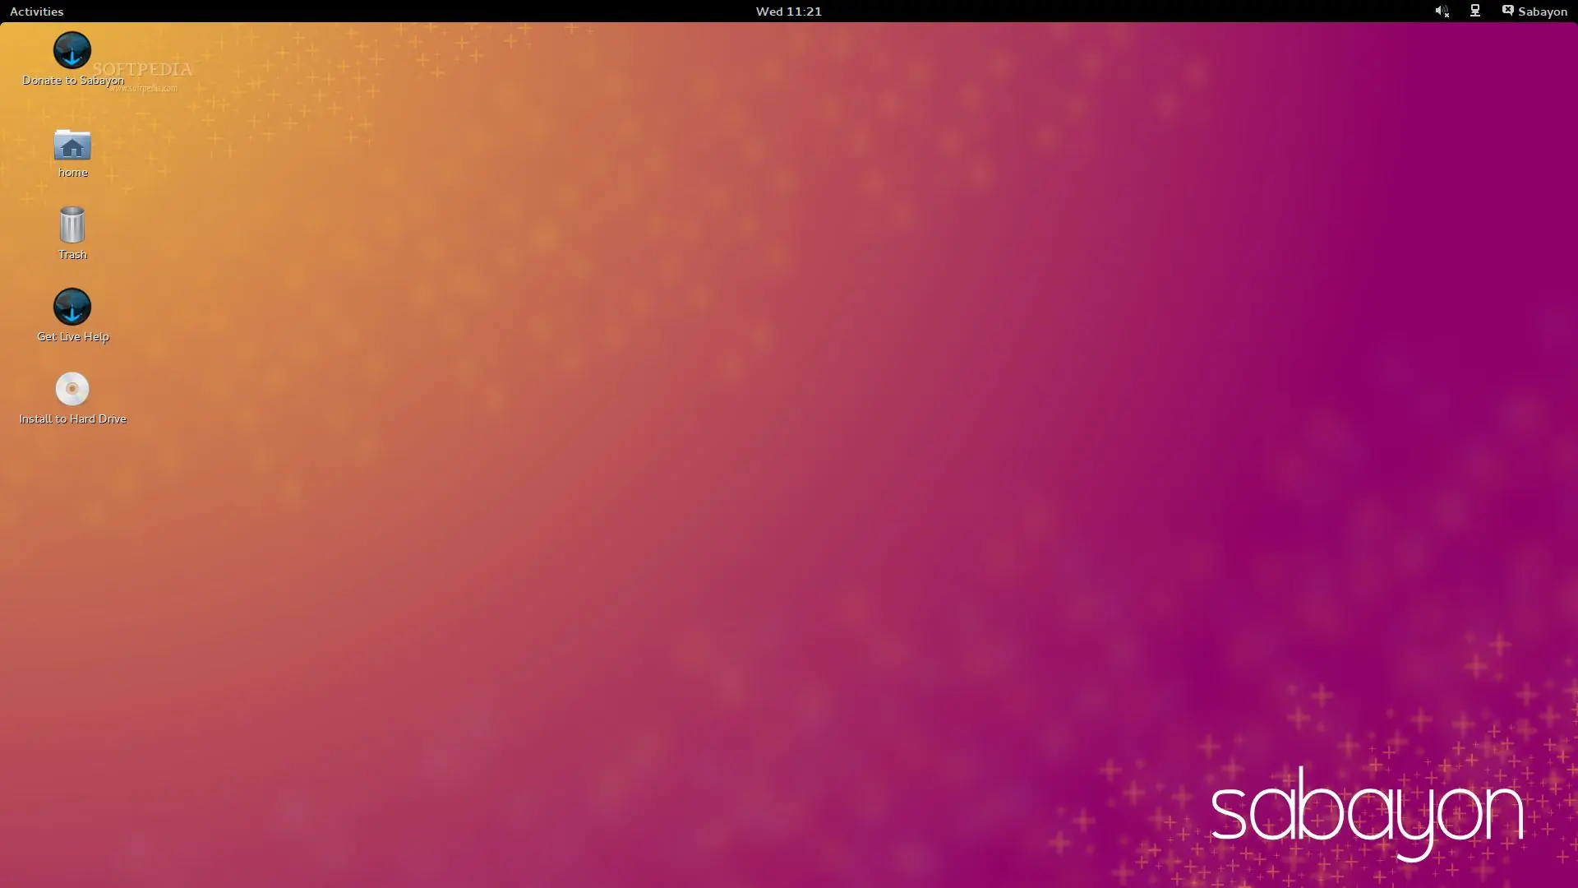Viewport: 1578px width, 888px height.
Task: Select the Install to Hard Drive icon
Action: coord(72,389)
